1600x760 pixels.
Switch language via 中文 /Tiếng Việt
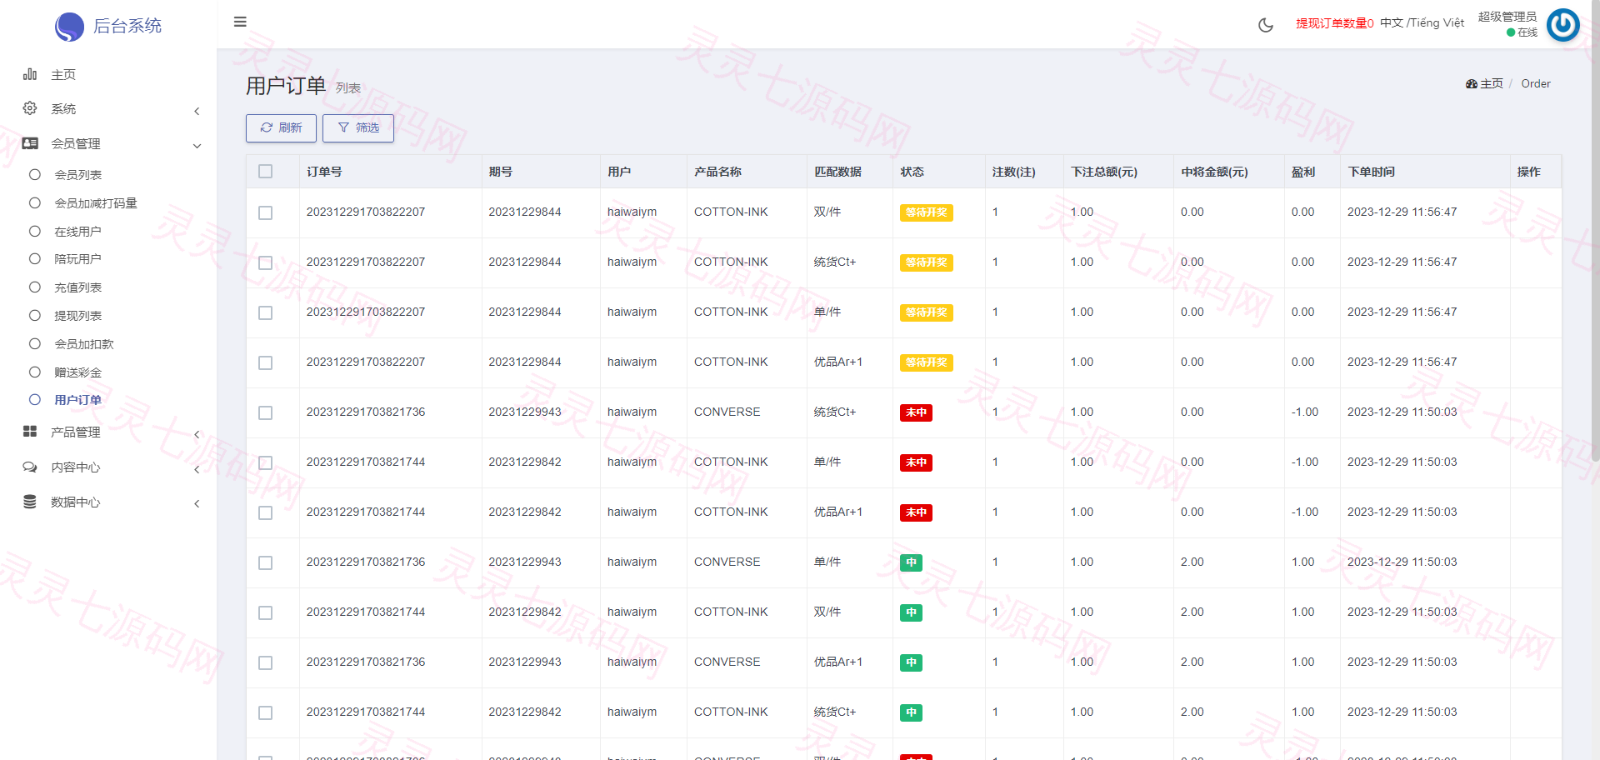[1422, 22]
